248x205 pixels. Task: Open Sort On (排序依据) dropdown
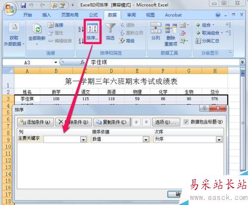146,139
